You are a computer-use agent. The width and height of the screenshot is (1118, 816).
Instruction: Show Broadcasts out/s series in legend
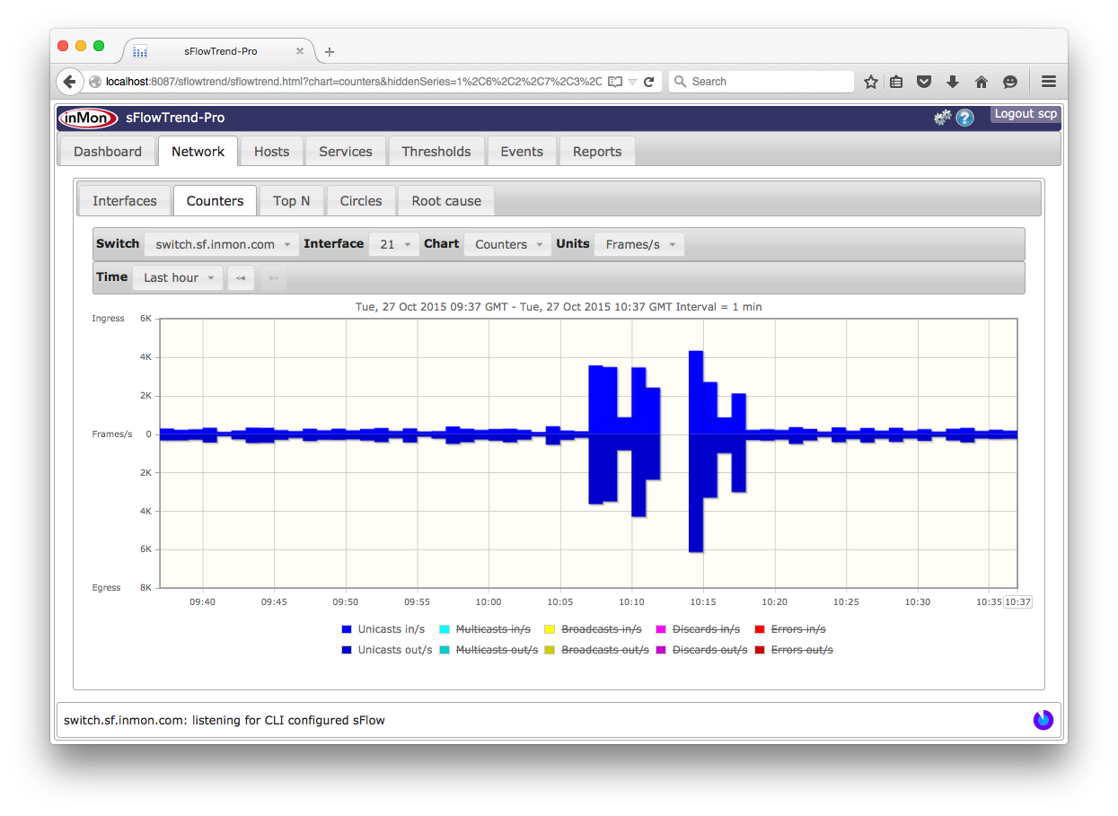point(605,650)
